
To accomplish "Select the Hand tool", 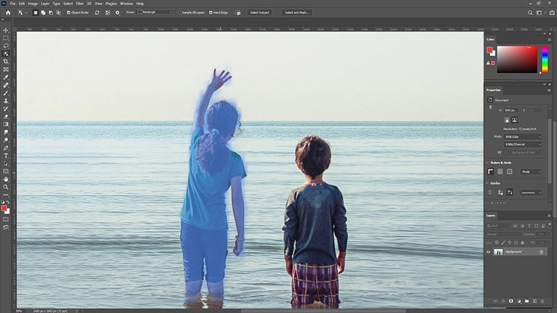I will click(x=6, y=179).
